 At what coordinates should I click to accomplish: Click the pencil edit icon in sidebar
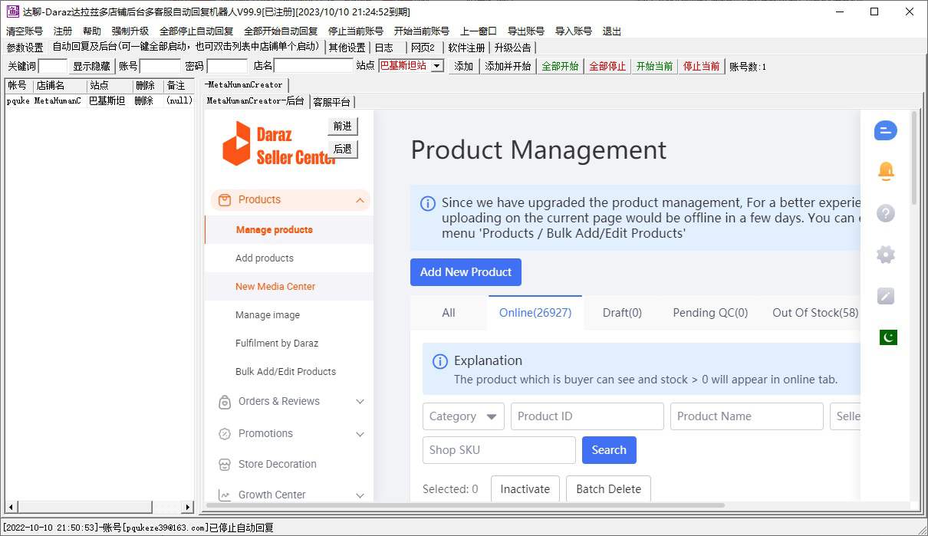tap(885, 296)
